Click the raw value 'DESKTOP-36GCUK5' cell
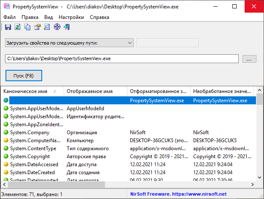Viewport: 264px width, 199px height. coord(215,141)
